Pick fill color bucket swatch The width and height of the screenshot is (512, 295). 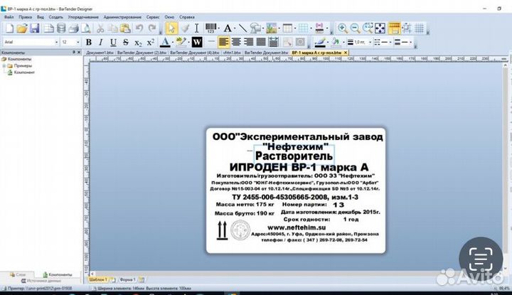336,42
